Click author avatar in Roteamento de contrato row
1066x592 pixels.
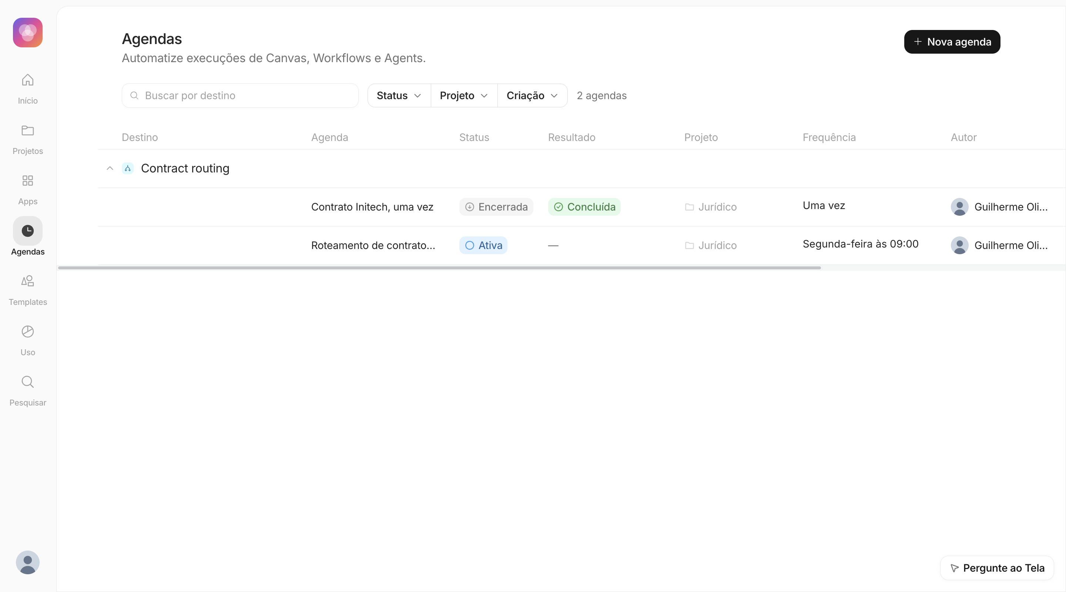coord(960,245)
